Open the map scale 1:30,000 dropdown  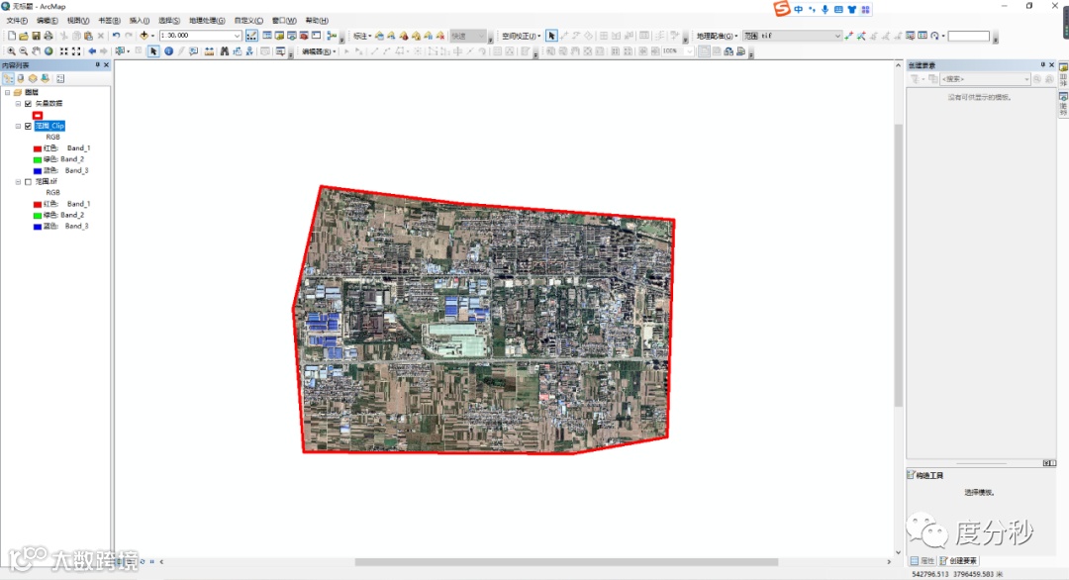point(238,36)
